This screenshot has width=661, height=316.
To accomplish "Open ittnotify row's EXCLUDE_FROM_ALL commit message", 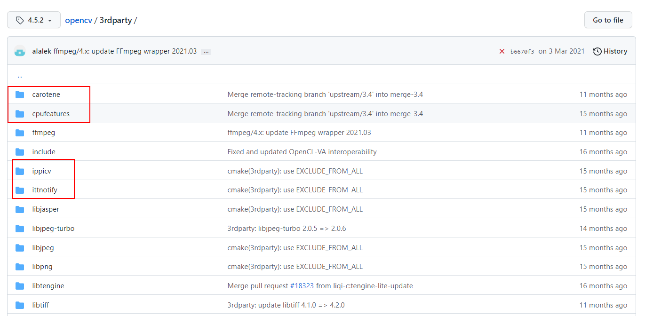I will [x=295, y=190].
